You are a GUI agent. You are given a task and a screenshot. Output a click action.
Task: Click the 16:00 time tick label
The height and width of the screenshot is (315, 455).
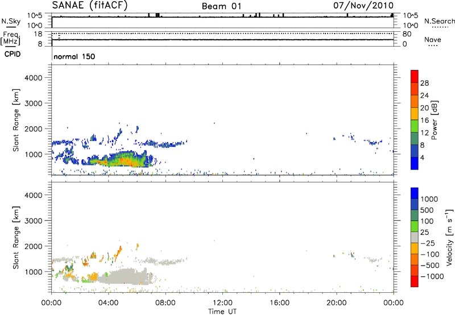[x=279, y=303]
